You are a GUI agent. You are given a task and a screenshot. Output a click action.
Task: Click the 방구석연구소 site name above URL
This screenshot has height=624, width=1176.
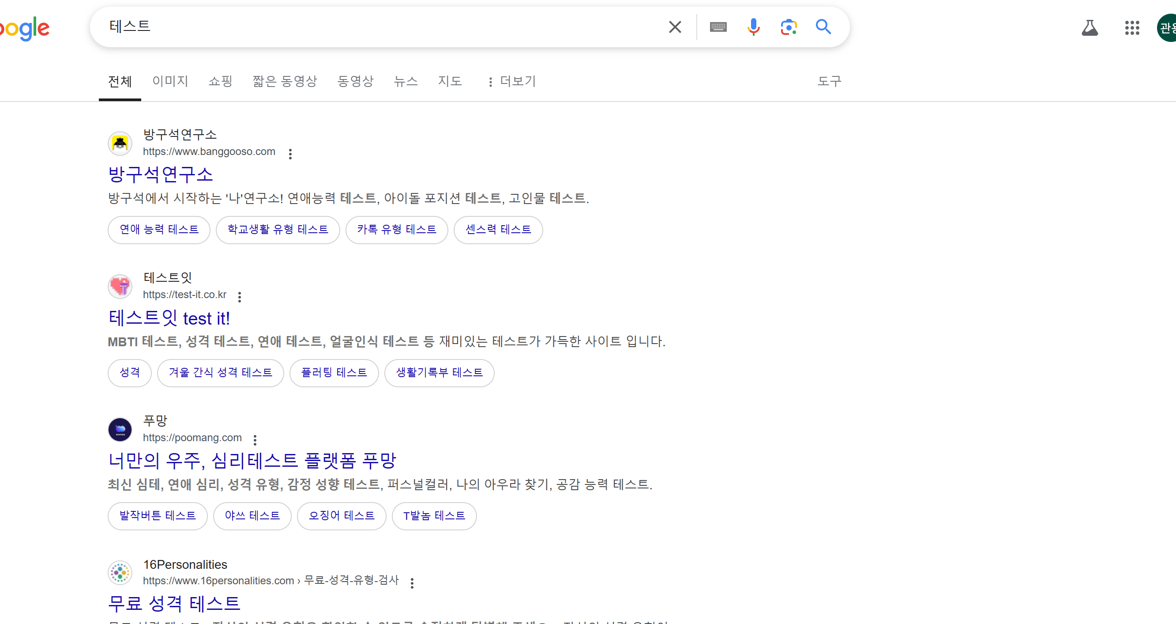click(180, 135)
